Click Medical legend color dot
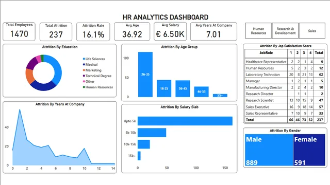 [84, 65]
